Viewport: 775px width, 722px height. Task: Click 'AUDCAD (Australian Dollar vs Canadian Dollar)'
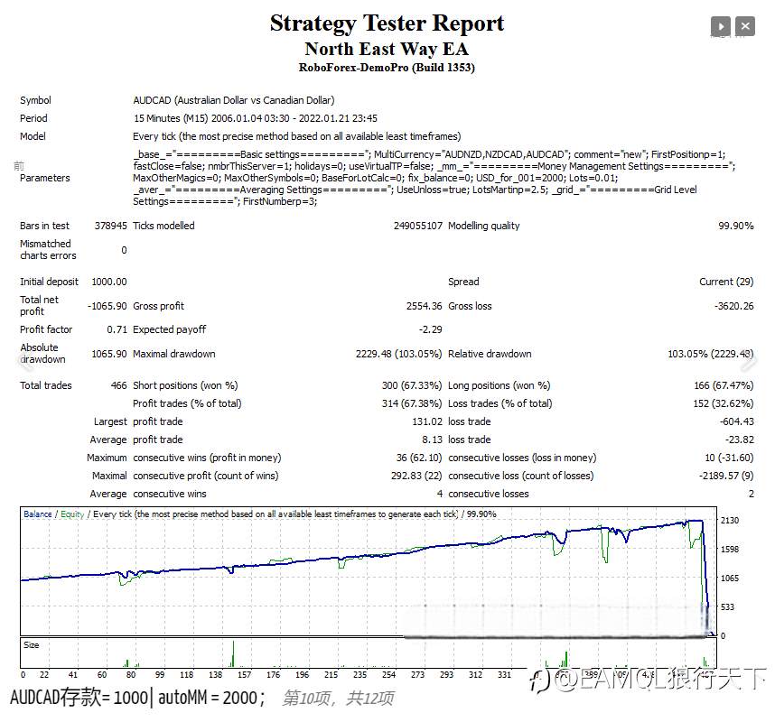(234, 100)
